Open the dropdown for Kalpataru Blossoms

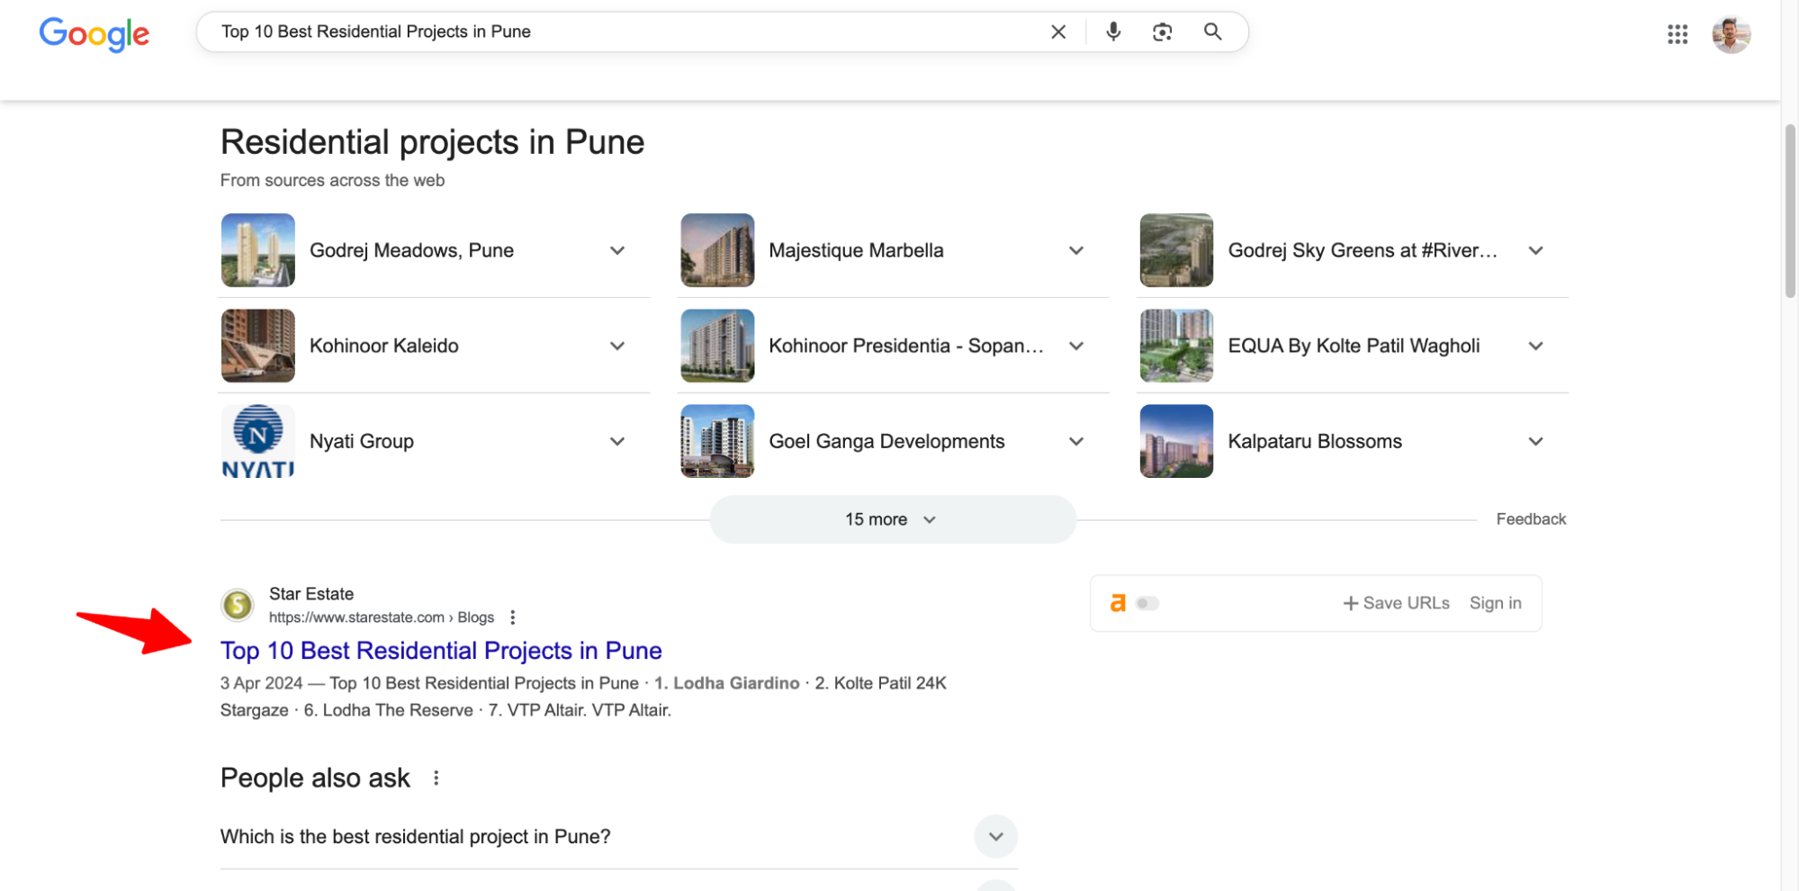1536,441
